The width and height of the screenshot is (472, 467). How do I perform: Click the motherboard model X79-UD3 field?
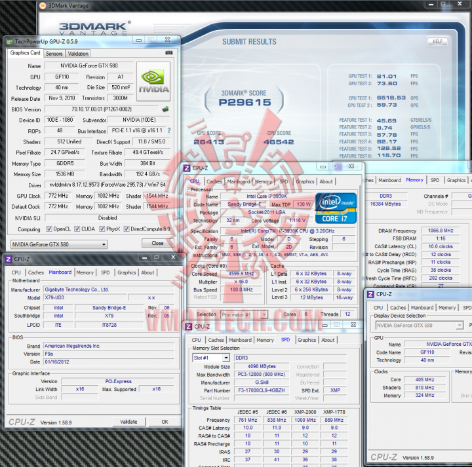tap(85, 297)
